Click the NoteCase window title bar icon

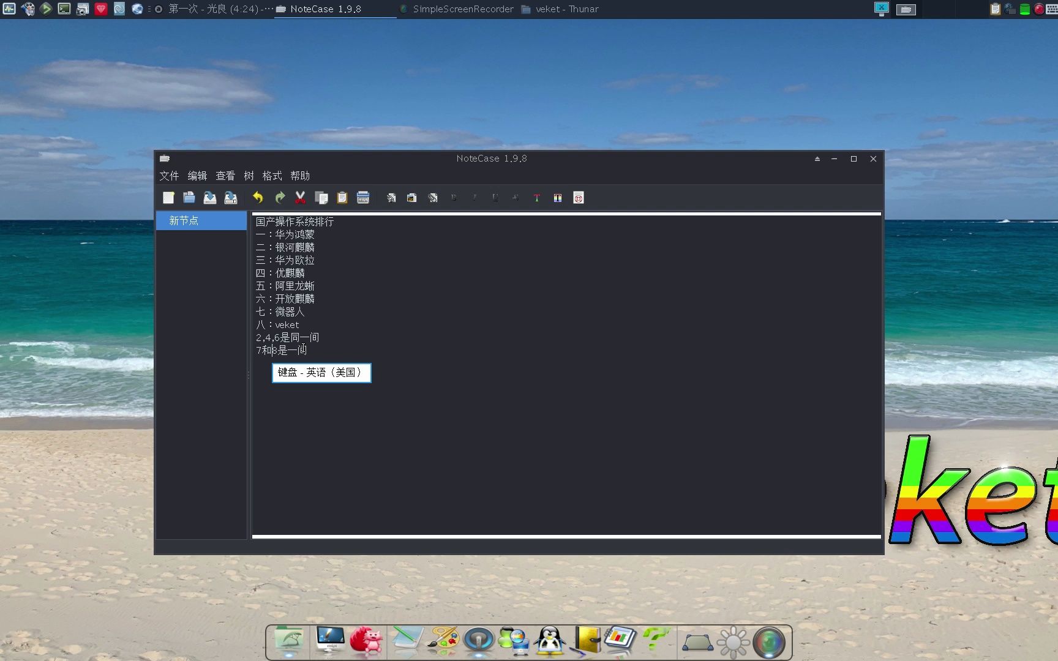click(x=164, y=159)
